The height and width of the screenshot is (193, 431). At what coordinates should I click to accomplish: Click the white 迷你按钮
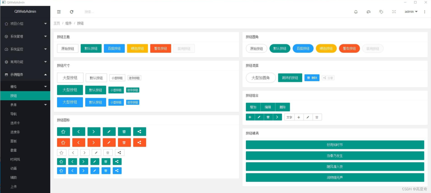click(134, 78)
